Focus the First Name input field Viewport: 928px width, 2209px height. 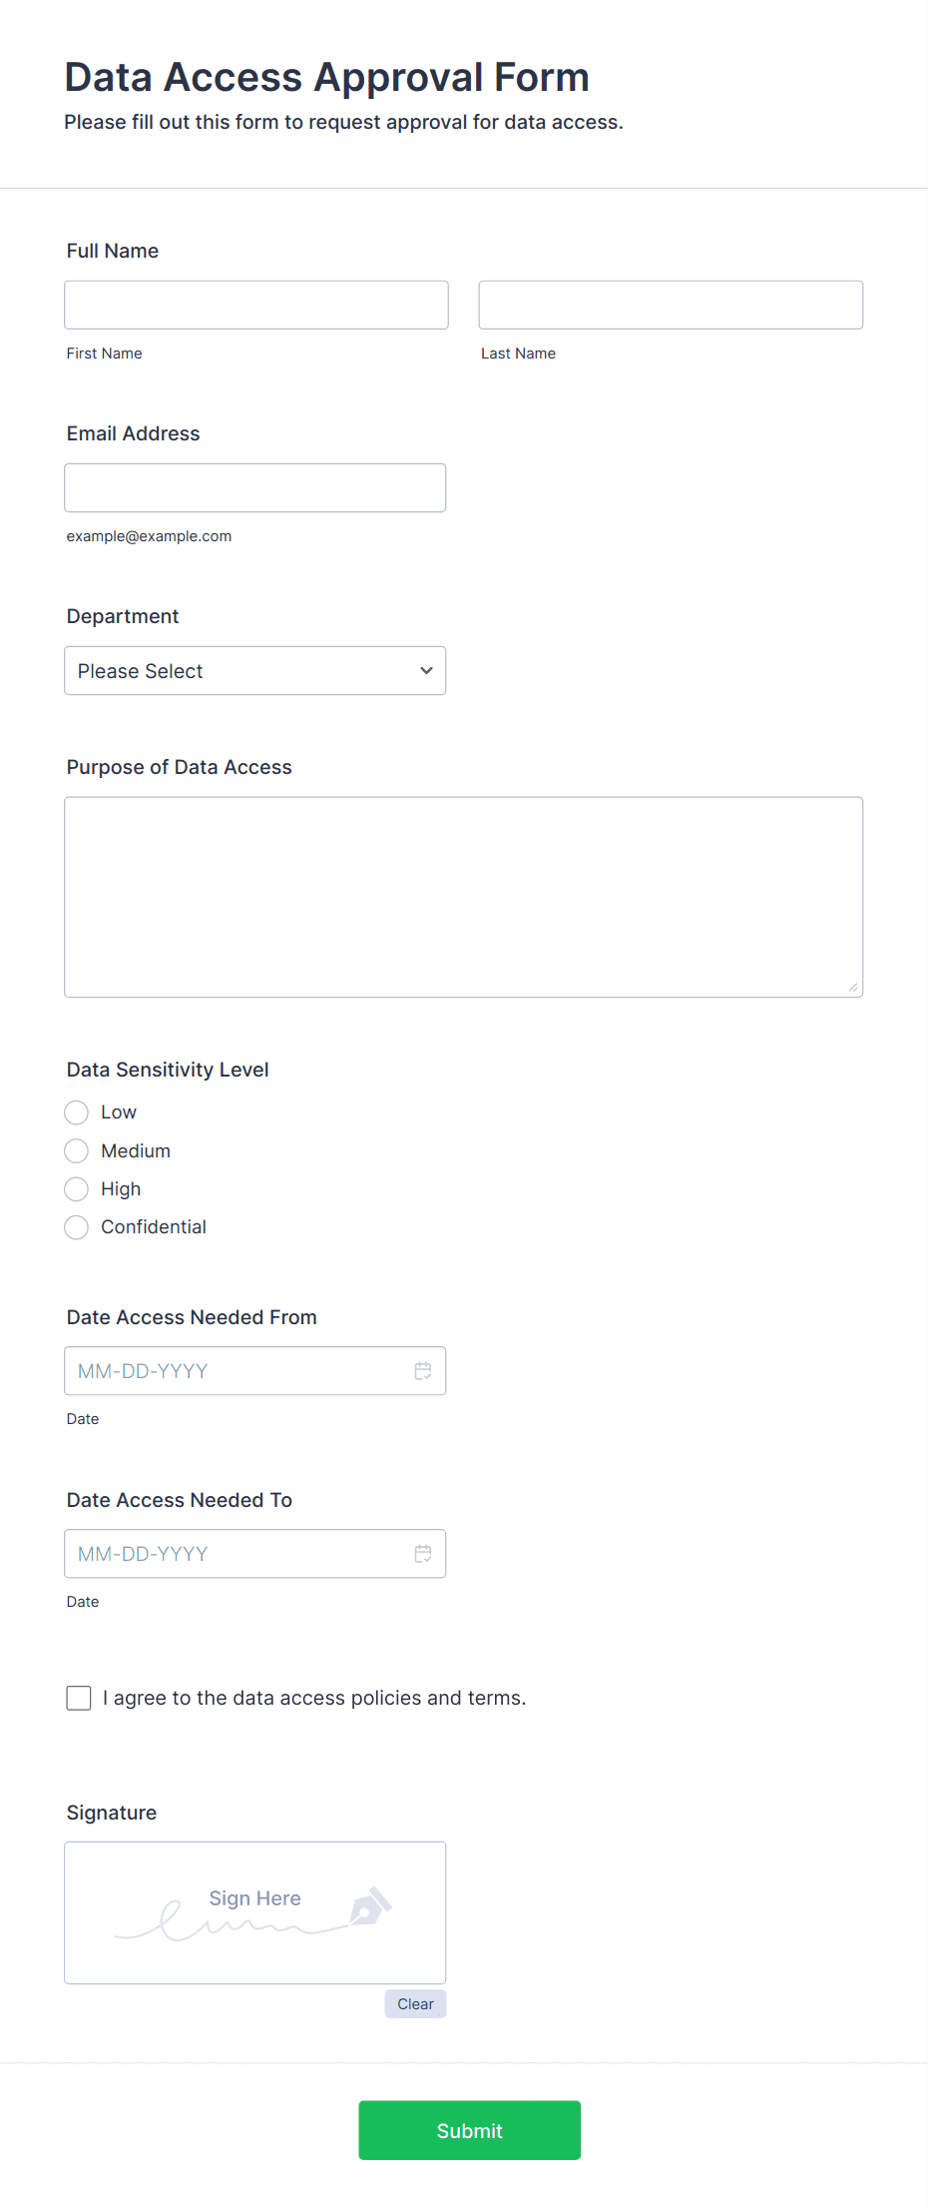256,305
